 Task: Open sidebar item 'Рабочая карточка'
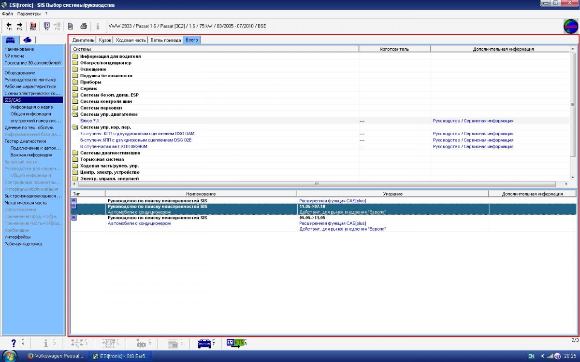(x=23, y=244)
